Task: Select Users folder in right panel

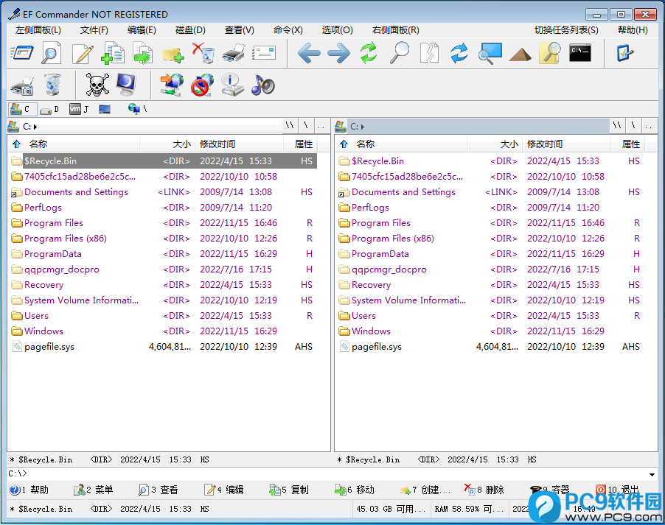Action: coord(491,316)
